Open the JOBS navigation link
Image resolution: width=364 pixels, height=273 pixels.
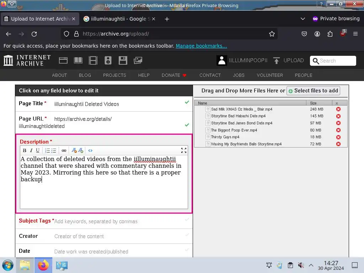click(239, 75)
